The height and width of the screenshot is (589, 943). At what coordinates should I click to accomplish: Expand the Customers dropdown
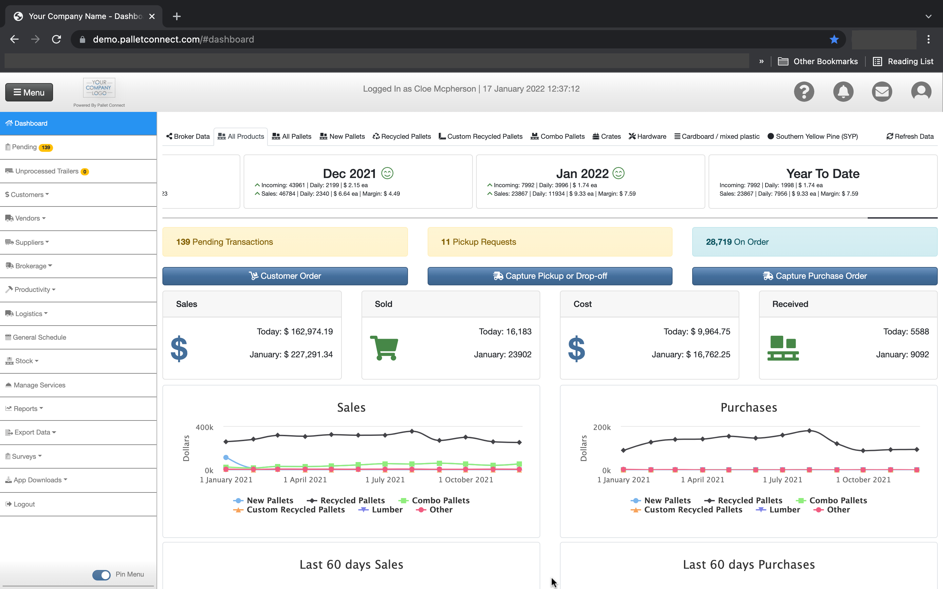click(27, 194)
